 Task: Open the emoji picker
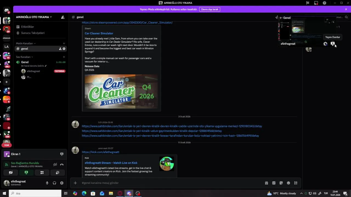[288, 183]
